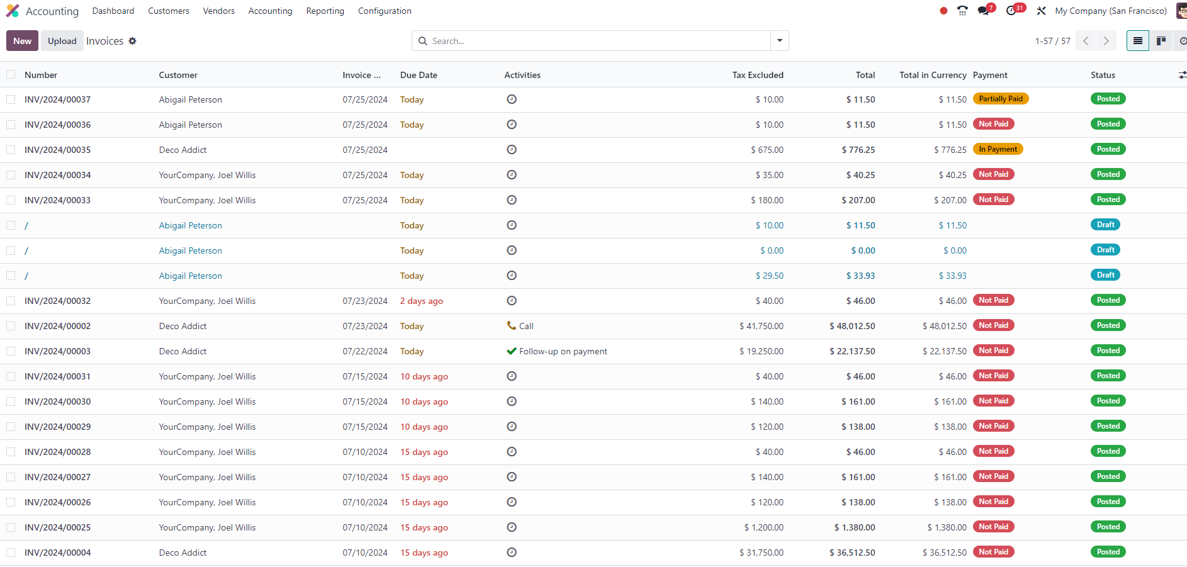
Task: Open the activities clock icon in the top bar
Action: coord(1011,11)
